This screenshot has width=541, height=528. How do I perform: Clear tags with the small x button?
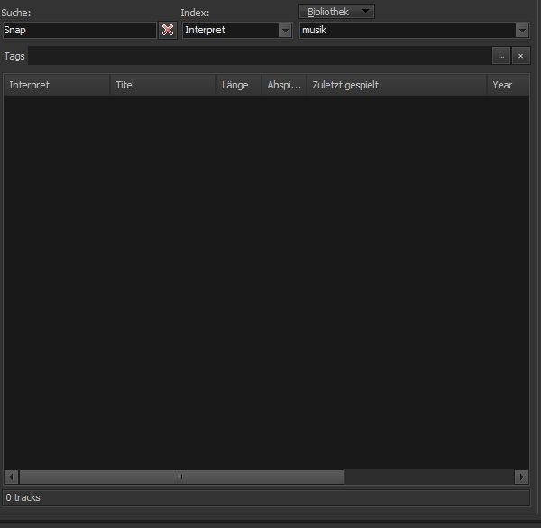pos(520,56)
